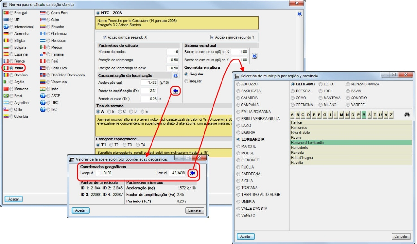Select Regular under Geometria em altura
417x244 pixels.
187,74
